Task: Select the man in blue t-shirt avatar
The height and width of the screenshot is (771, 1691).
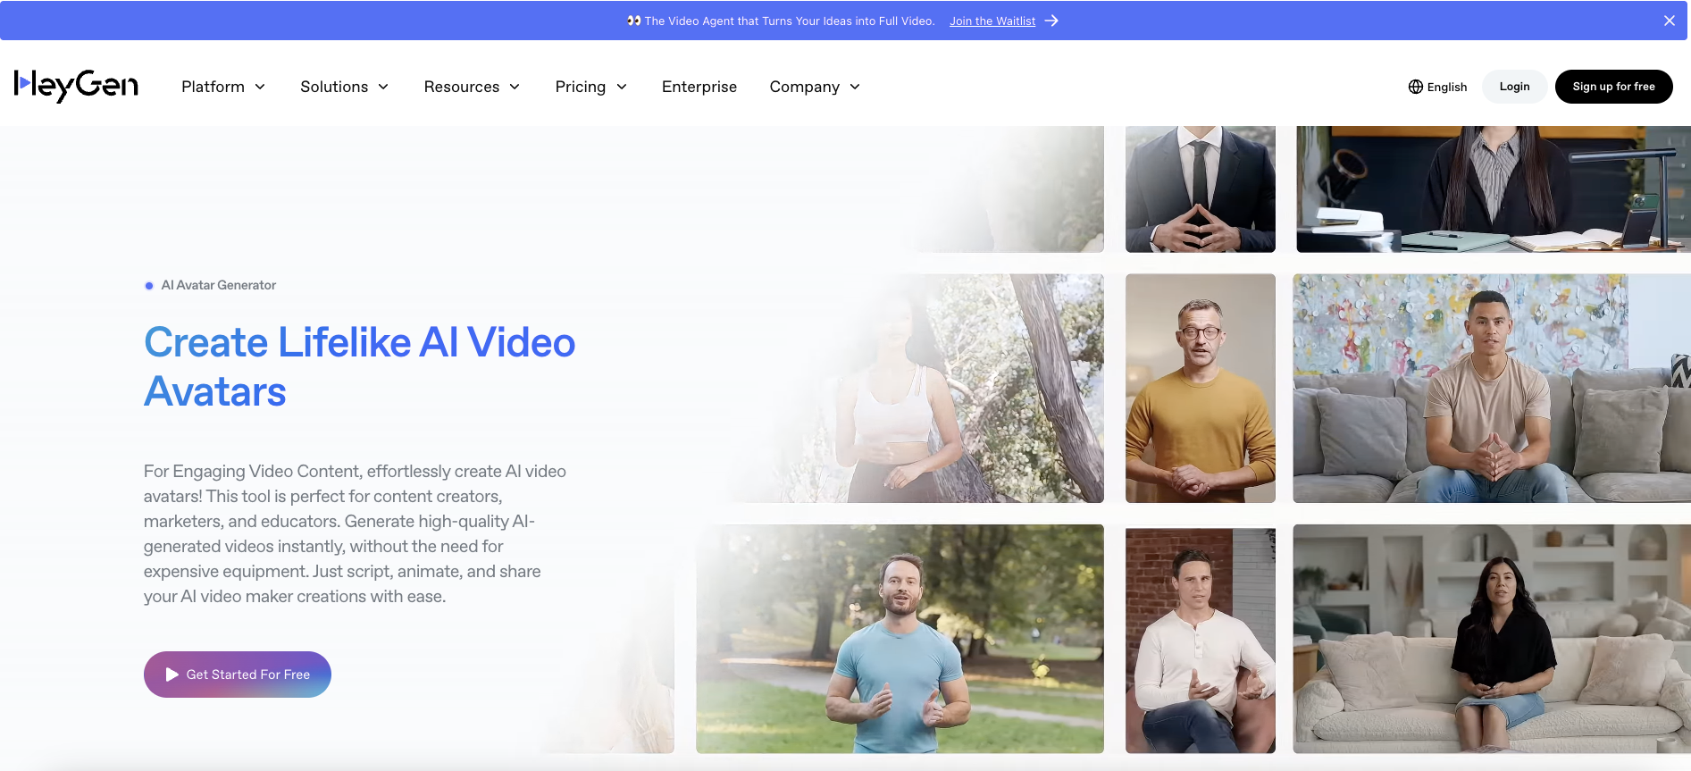Action: (900, 639)
